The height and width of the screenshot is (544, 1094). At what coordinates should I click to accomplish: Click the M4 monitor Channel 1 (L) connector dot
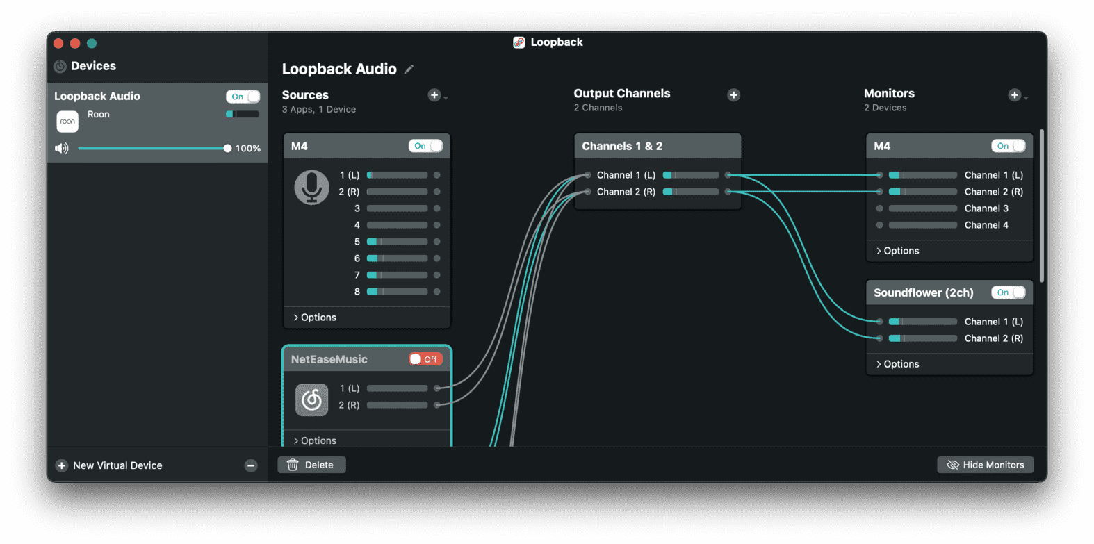(x=879, y=175)
